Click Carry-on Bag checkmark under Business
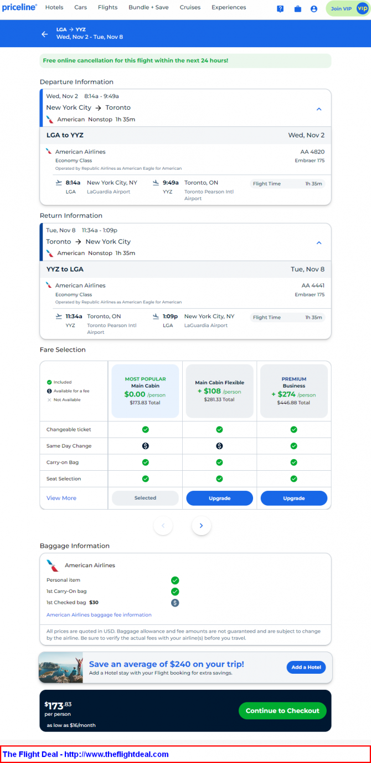Viewport: 371px width, 763px height. [x=293, y=462]
